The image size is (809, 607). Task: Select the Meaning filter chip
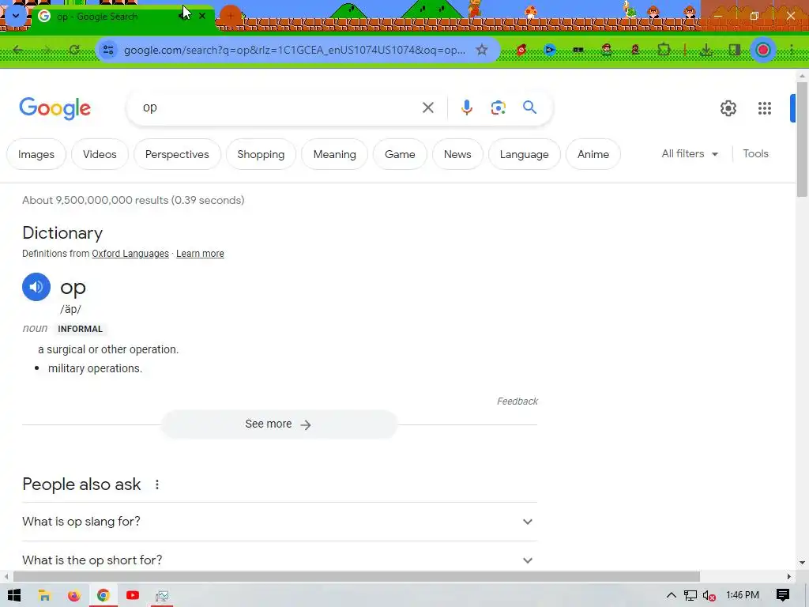tap(335, 154)
